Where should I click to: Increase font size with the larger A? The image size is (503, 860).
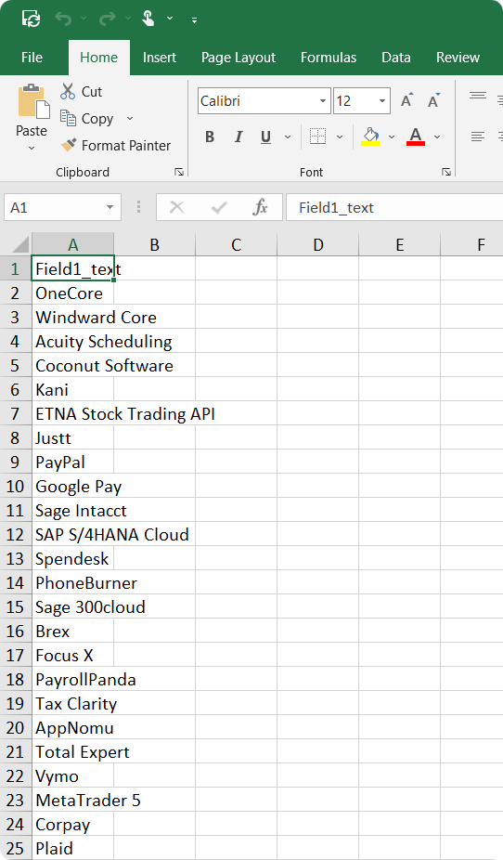(x=406, y=100)
